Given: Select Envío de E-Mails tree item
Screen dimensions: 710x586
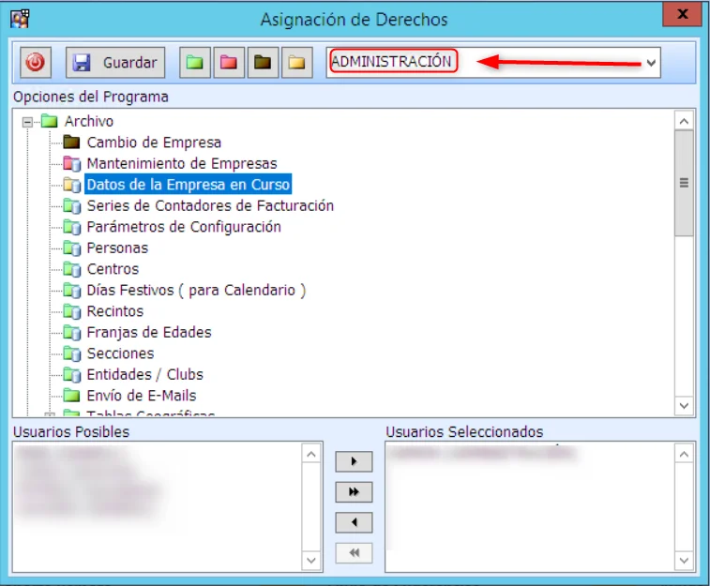Looking at the screenshot, I should [142, 396].
